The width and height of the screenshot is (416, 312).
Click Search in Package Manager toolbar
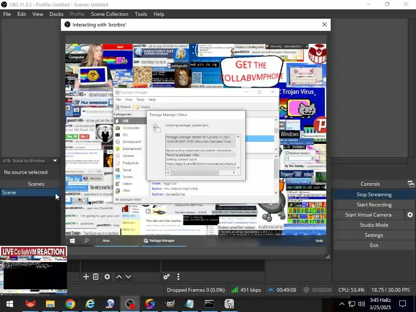143,107
